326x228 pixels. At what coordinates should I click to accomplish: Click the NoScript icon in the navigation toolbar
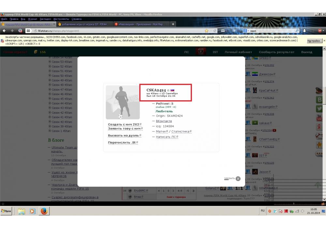pyautogui.click(x=20, y=31)
